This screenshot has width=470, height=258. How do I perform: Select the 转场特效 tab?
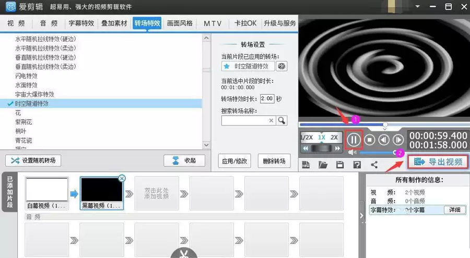[x=147, y=23]
